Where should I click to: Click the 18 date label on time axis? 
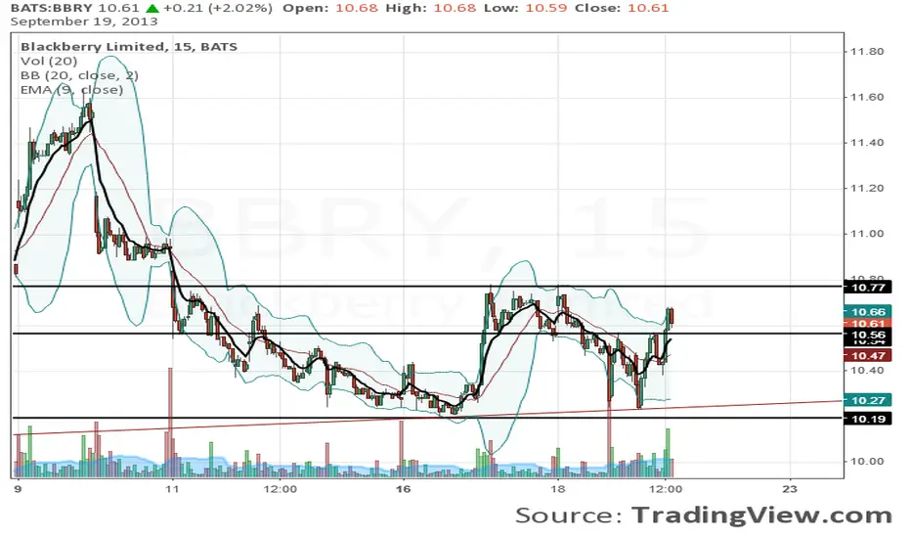(558, 489)
